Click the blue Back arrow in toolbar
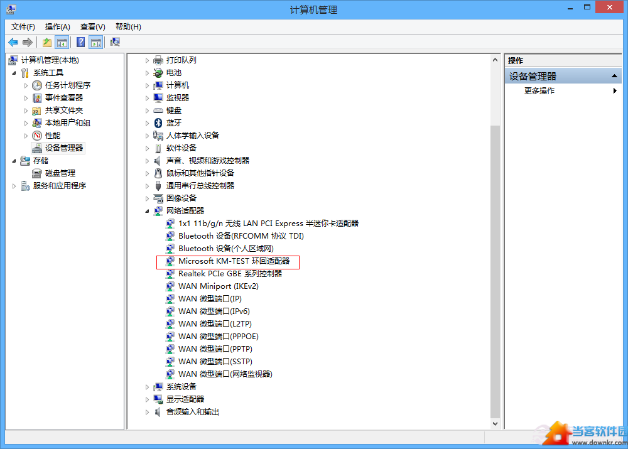The width and height of the screenshot is (628, 449). pyautogui.click(x=13, y=42)
